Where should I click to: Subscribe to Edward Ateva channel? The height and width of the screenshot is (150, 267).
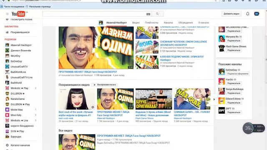tap(234, 103)
